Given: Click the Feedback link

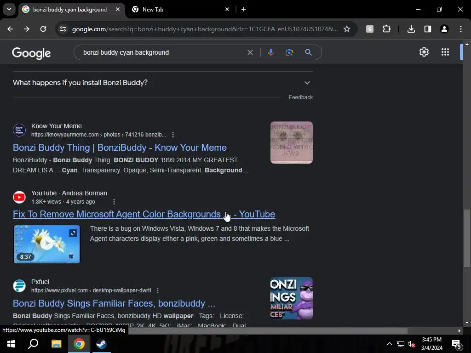Looking at the screenshot, I should [300, 97].
